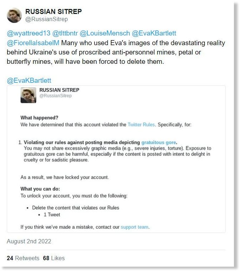Click the standalone @EvaKBartlett mention below text
The image size is (240, 272).
29,81
